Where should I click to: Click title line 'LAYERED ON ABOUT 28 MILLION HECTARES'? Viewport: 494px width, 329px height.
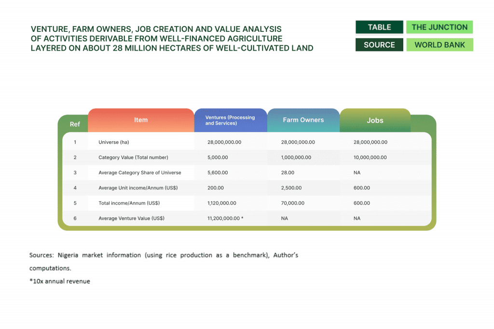[x=172, y=48]
